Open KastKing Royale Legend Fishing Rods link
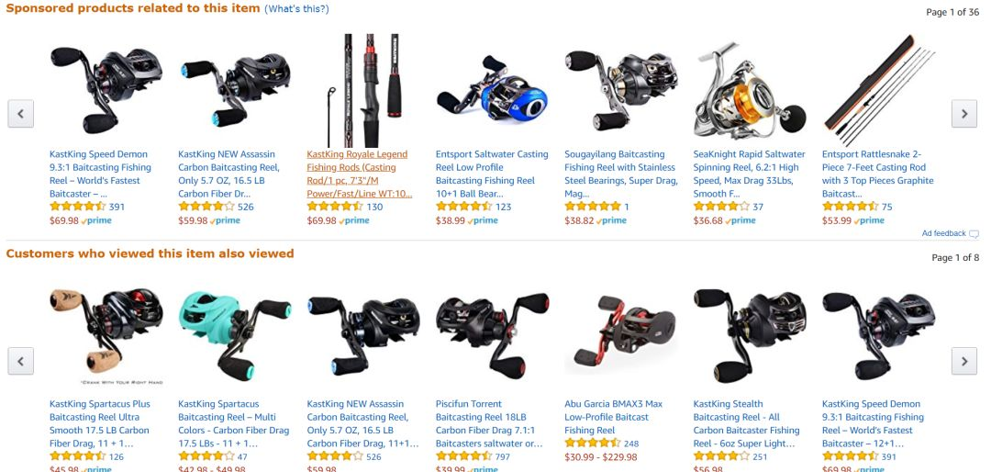Screen dimensions: 991x472 (359, 174)
